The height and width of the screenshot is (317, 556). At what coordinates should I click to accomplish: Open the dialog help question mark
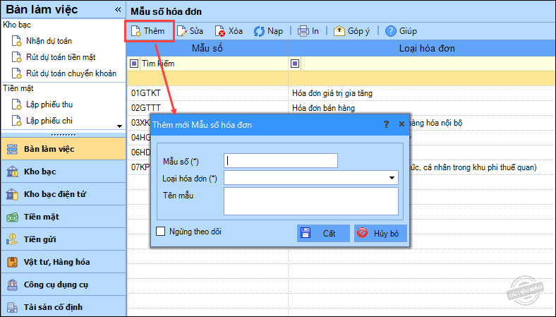(386, 124)
